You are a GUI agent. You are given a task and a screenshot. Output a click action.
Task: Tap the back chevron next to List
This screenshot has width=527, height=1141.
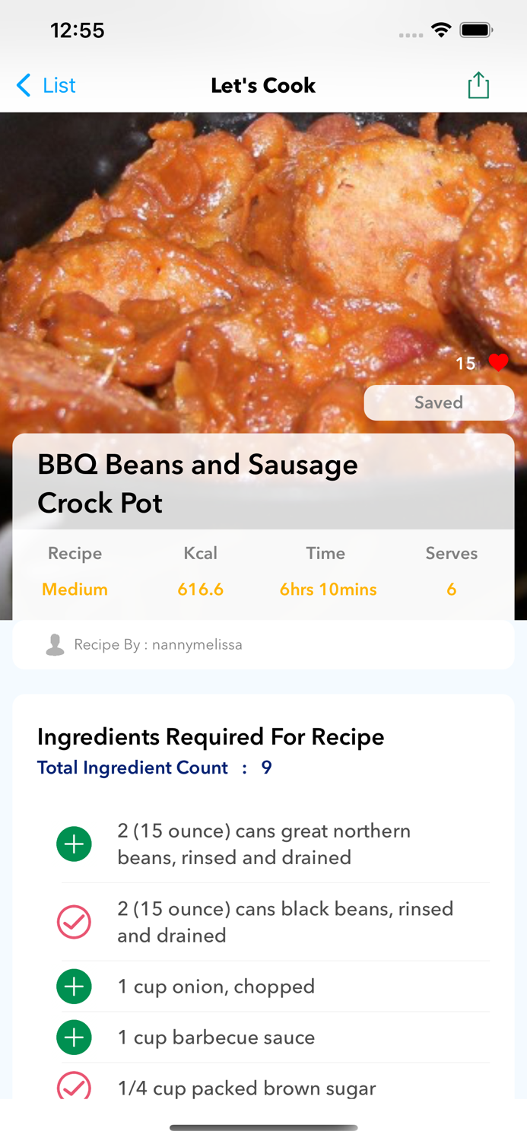click(x=22, y=85)
